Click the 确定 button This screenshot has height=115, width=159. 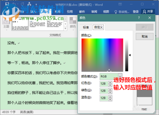(145, 27)
